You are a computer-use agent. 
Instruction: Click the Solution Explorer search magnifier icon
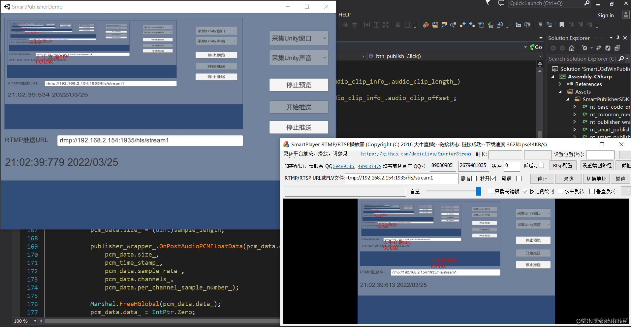621,59
